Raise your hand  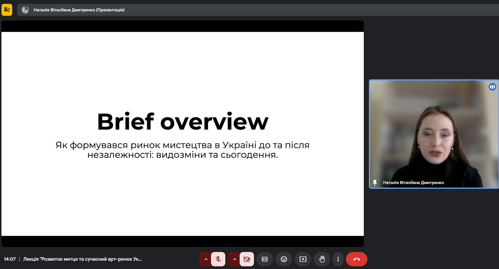(x=322, y=259)
